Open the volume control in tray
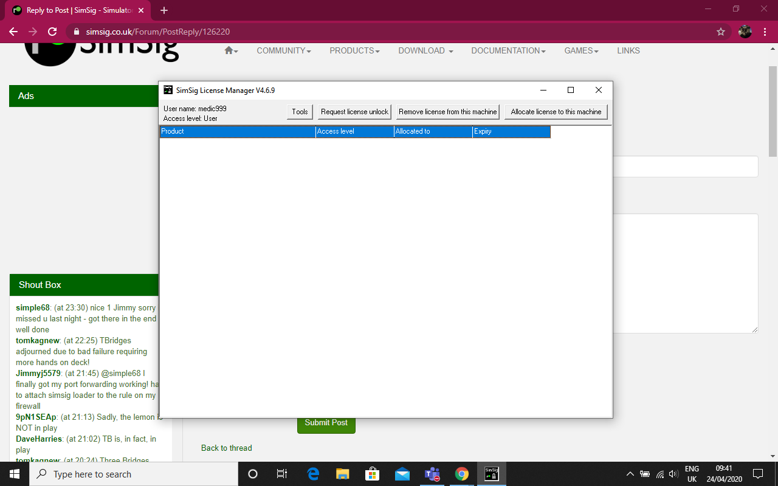This screenshot has width=778, height=486. [673, 474]
